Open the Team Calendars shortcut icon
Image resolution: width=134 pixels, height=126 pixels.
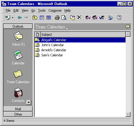coord(18,74)
